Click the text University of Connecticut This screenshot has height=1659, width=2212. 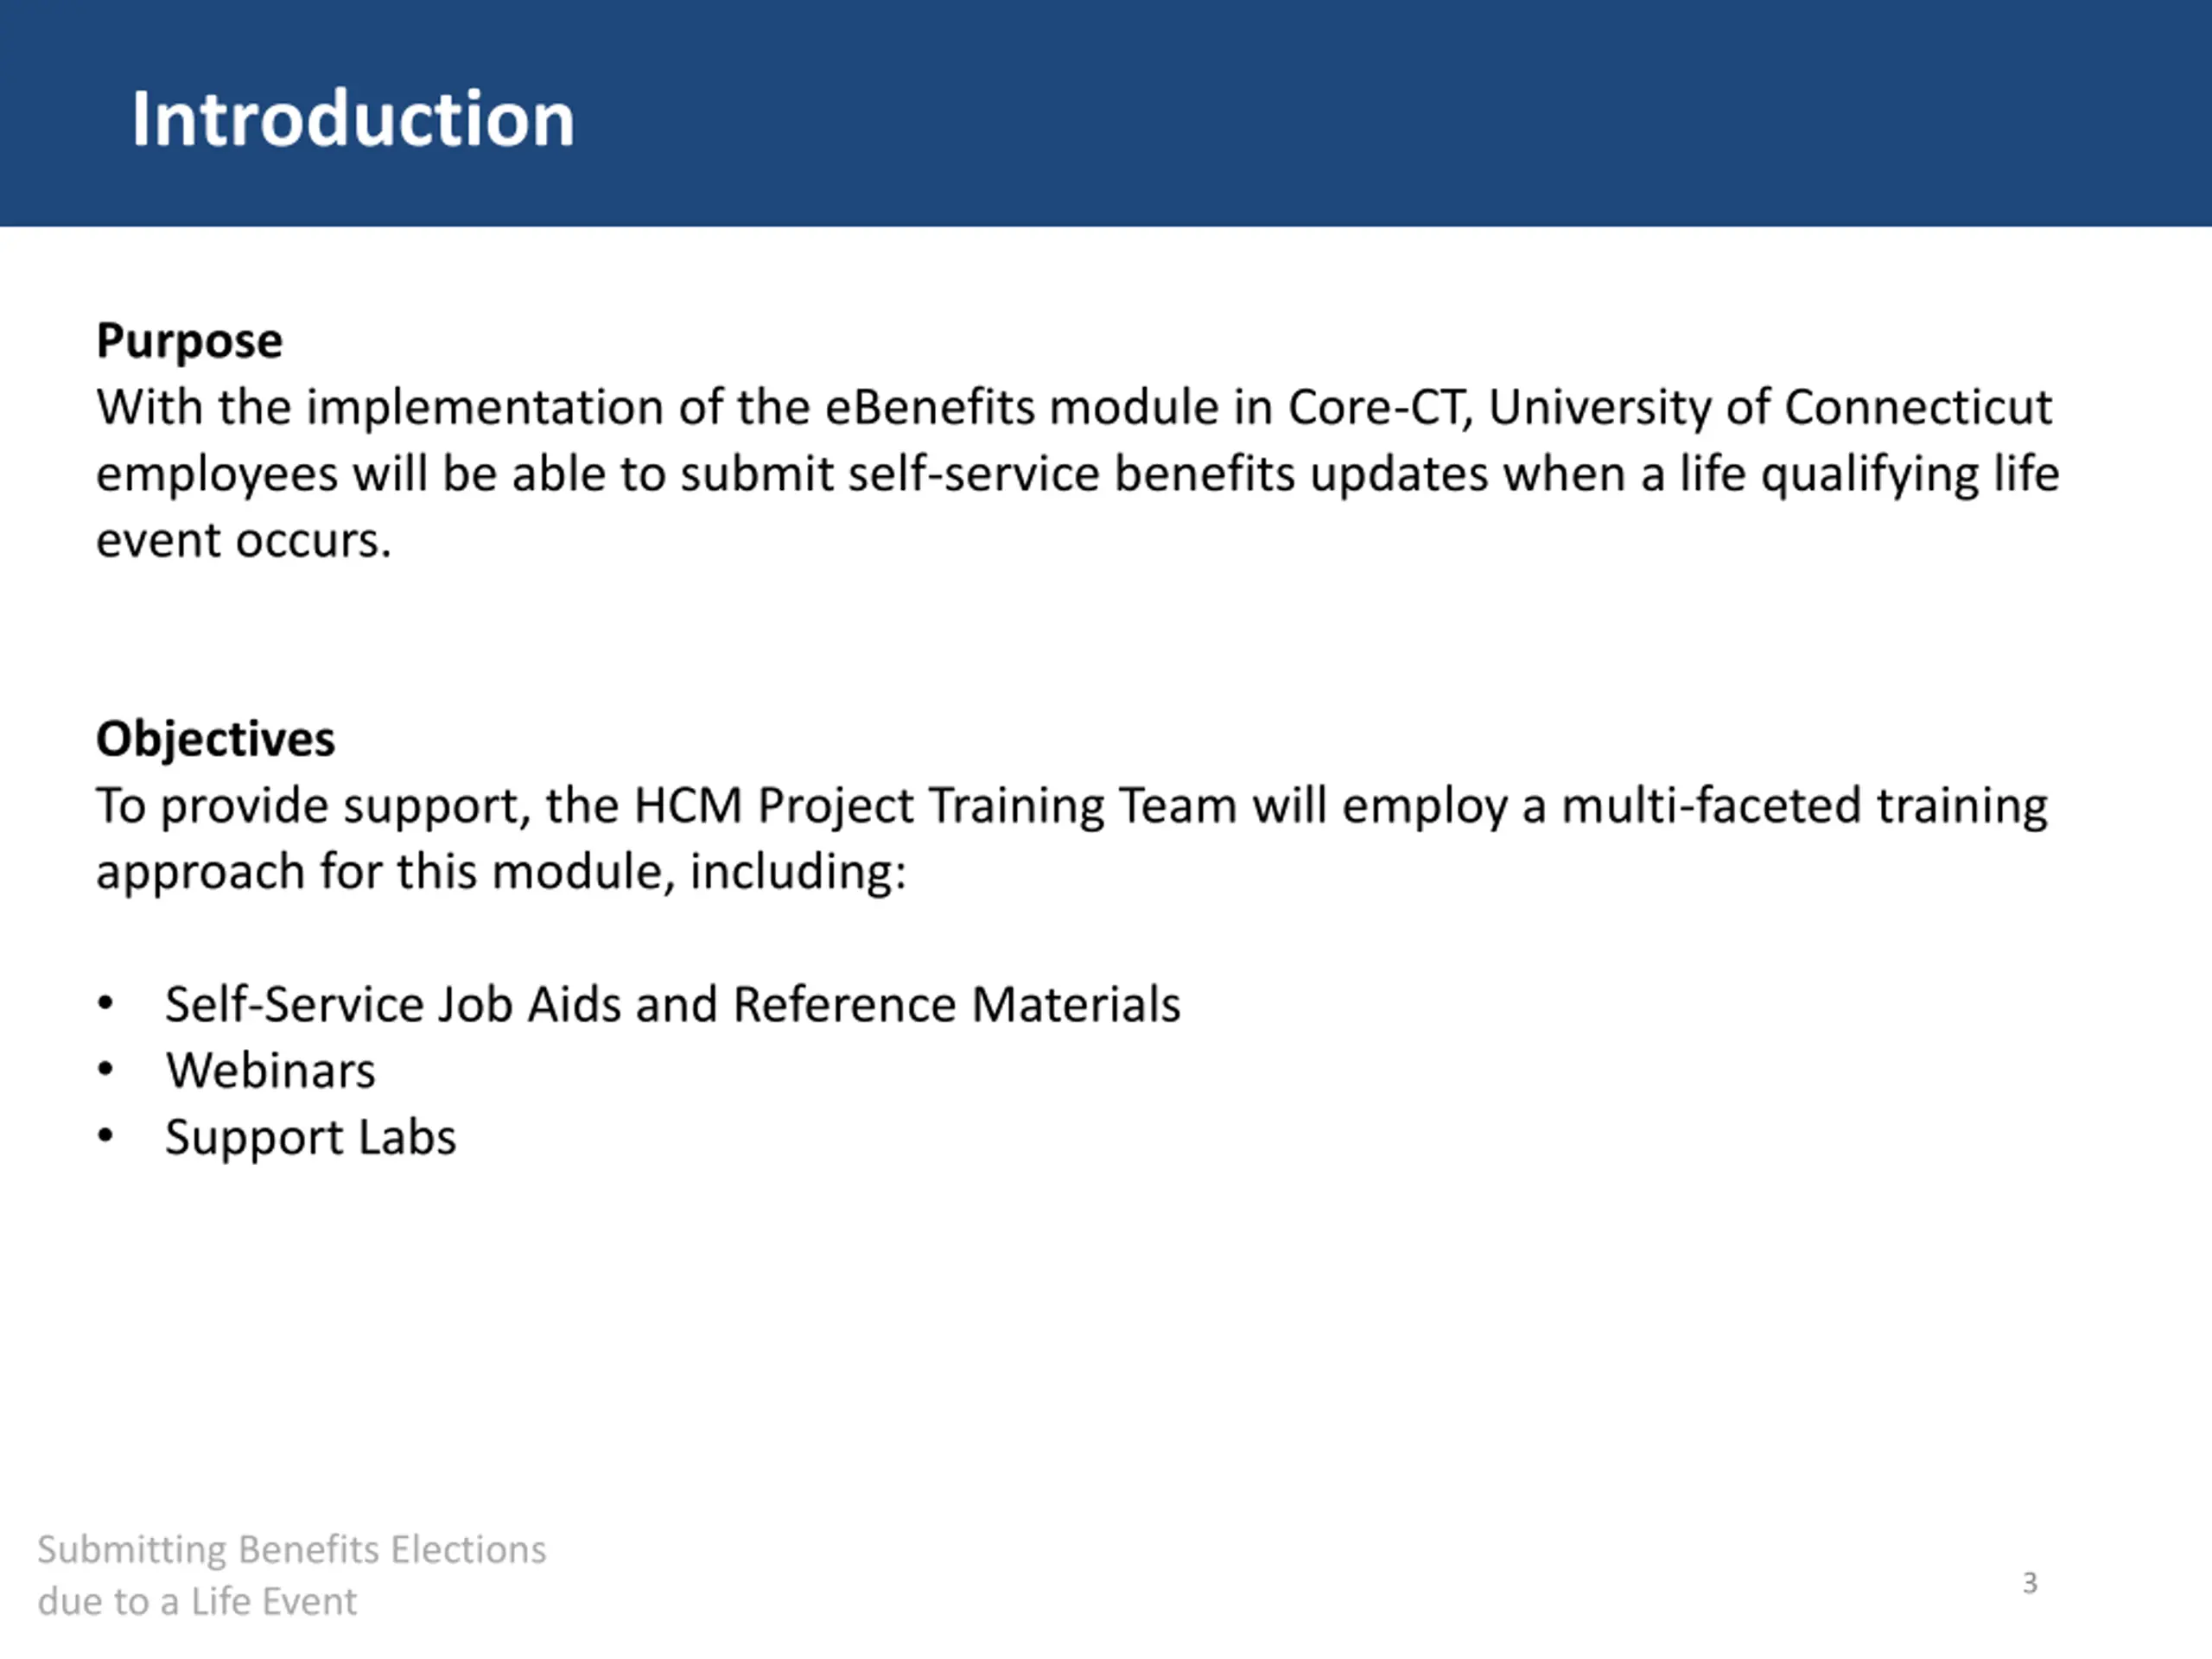click(x=1770, y=407)
